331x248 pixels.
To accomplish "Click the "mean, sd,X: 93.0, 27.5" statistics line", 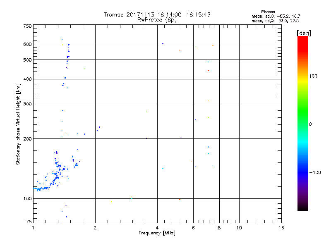I will (275, 21).
